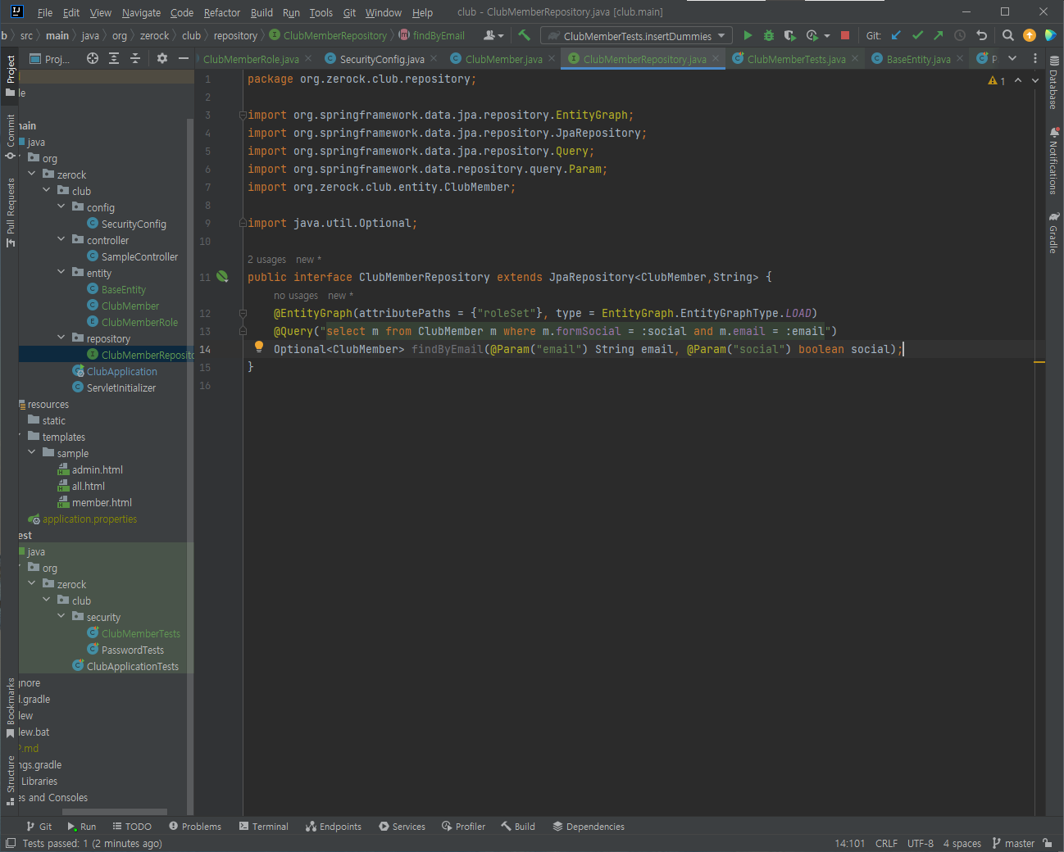
Task: Expand all in Project panel
Action: [x=114, y=58]
